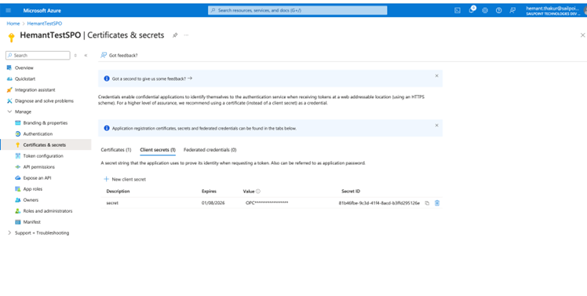This screenshot has height=296, width=587.
Task: Open Quickstart in the sidebar
Action: 25,79
